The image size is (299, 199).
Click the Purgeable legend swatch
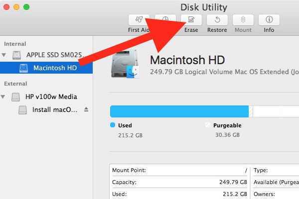tap(207, 125)
